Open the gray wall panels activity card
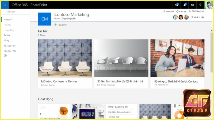 [x=155, y=111]
